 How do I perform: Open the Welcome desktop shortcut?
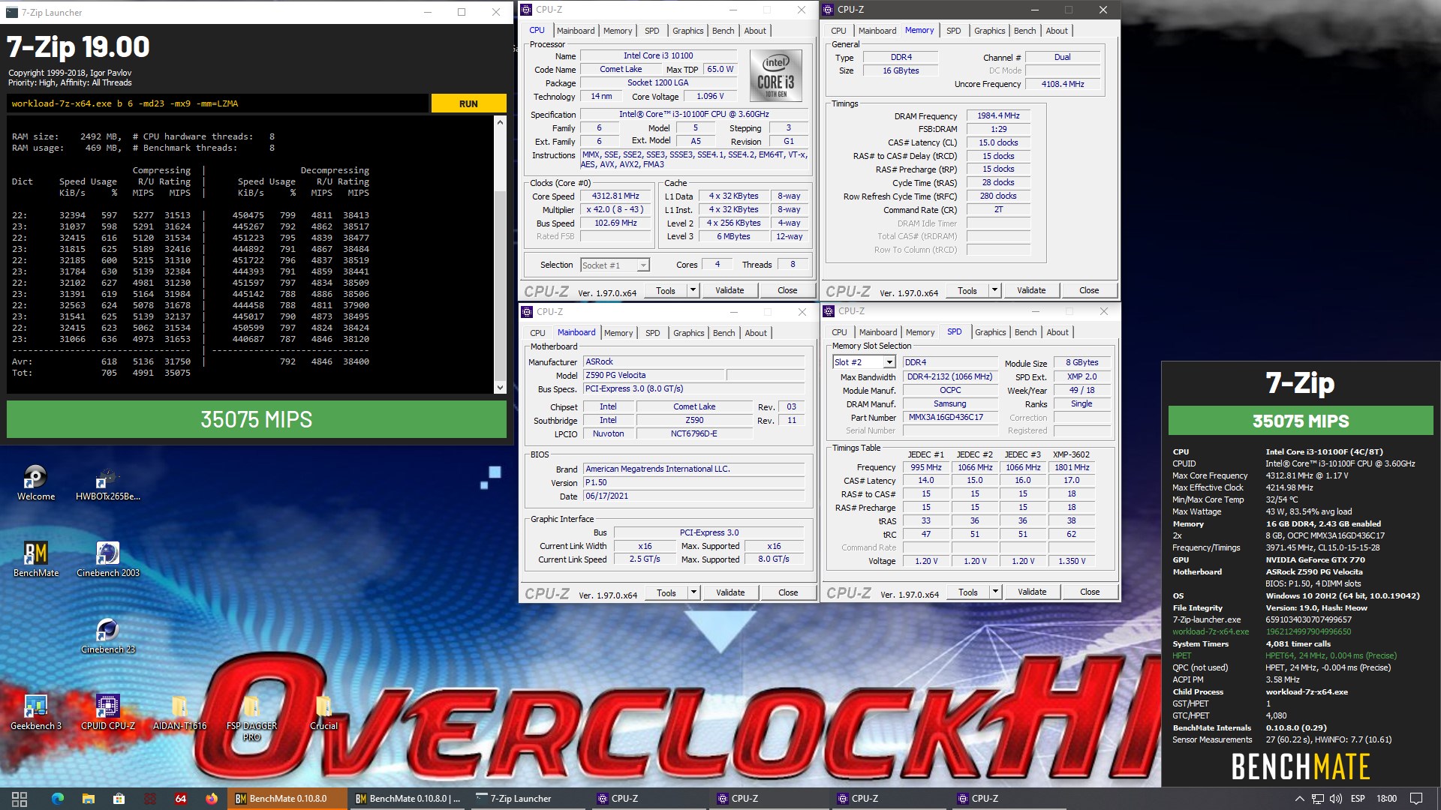click(35, 483)
